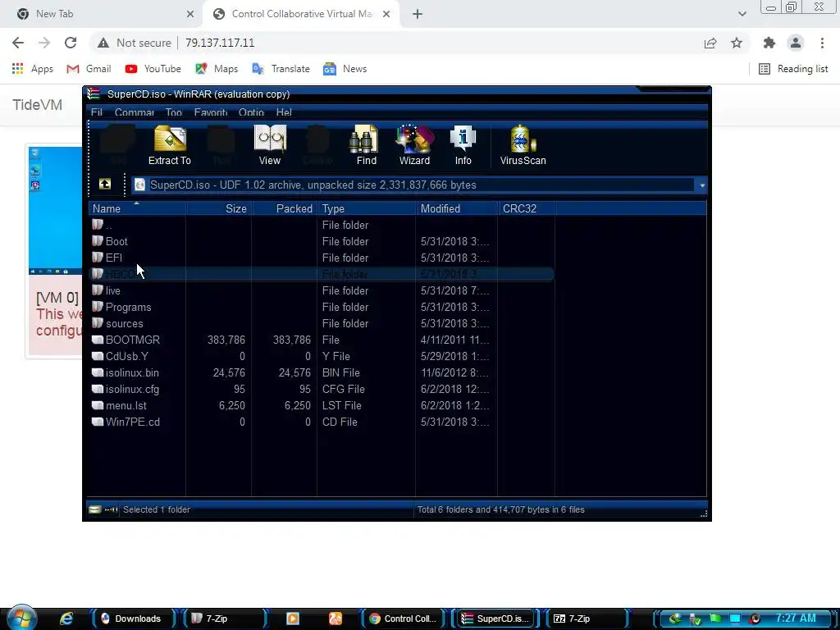Open the Reading list
Viewport: 840px width, 630px height.
click(x=793, y=69)
